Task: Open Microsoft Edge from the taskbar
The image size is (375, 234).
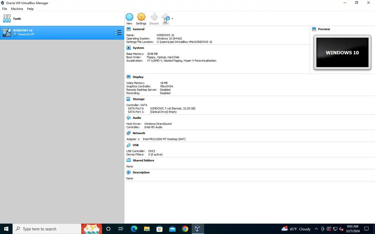Action: pos(134,229)
